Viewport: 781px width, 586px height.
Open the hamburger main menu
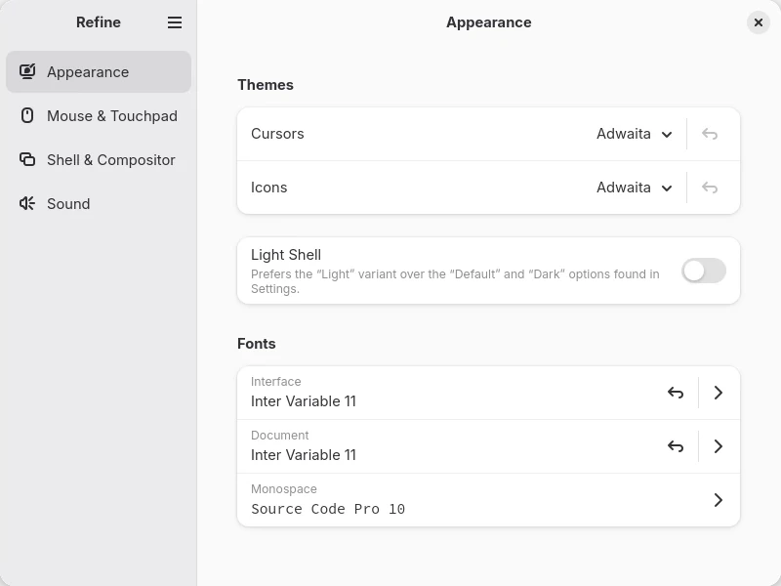[x=175, y=22]
